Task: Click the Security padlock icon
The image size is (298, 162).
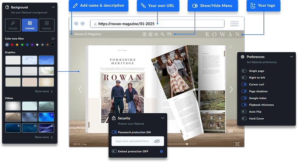Action: [114, 118]
